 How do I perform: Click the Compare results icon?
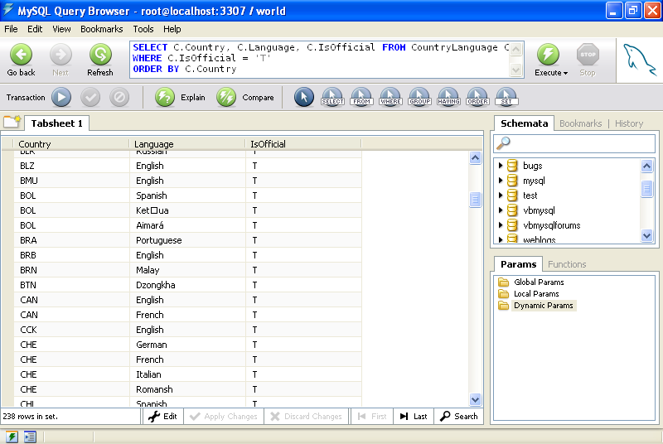click(226, 98)
